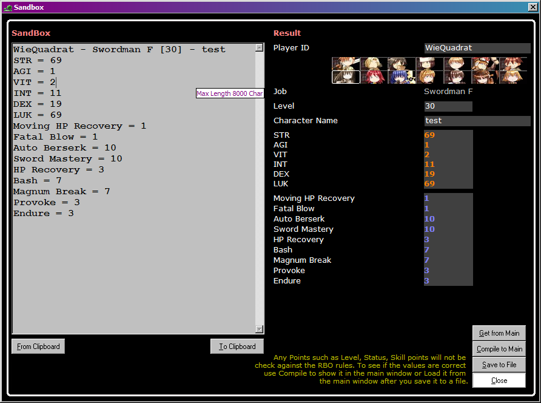This screenshot has width=541, height=403.
Task: Click inside the Player ID field
Action: pyautogui.click(x=477, y=48)
